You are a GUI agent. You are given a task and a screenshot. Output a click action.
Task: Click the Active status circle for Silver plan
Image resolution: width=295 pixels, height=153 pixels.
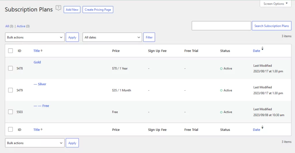(x=221, y=91)
